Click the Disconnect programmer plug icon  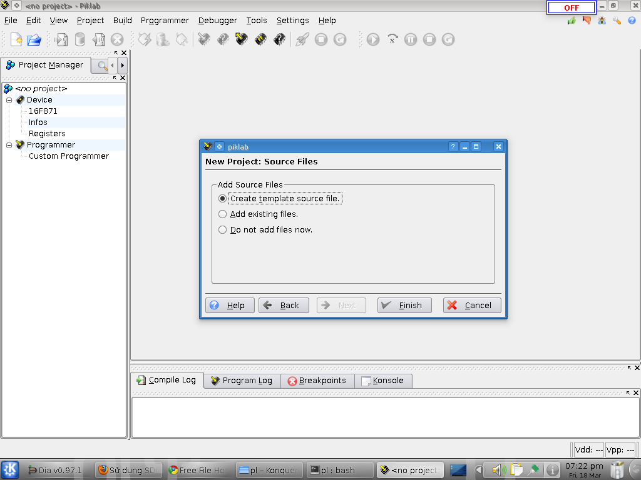point(182,39)
